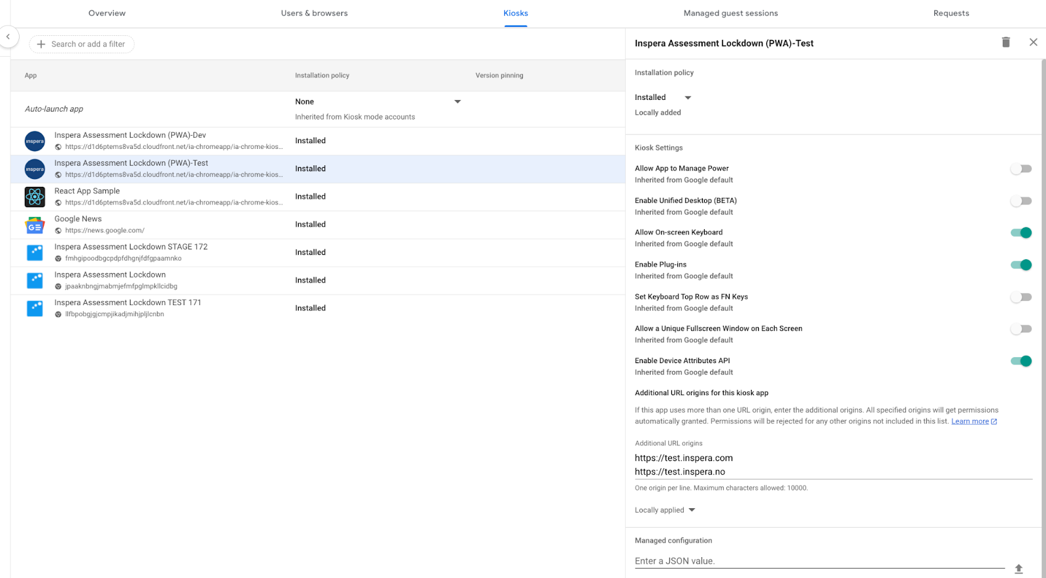Click globe icon under Inspera (PWA)-Test
The image size is (1046, 578).
pos(58,175)
